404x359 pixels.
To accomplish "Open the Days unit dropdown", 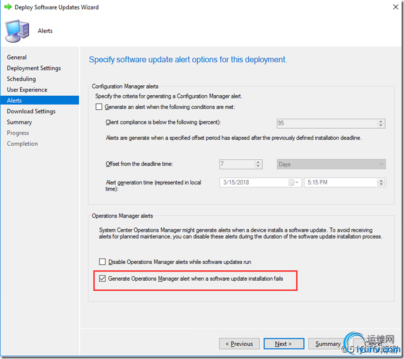I will (x=331, y=164).
